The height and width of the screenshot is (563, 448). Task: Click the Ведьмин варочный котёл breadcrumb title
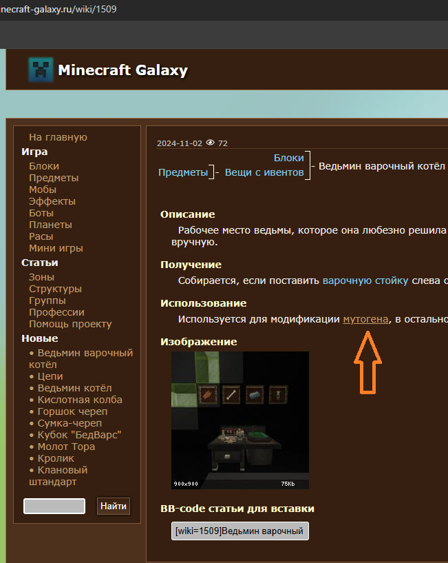[382, 167]
